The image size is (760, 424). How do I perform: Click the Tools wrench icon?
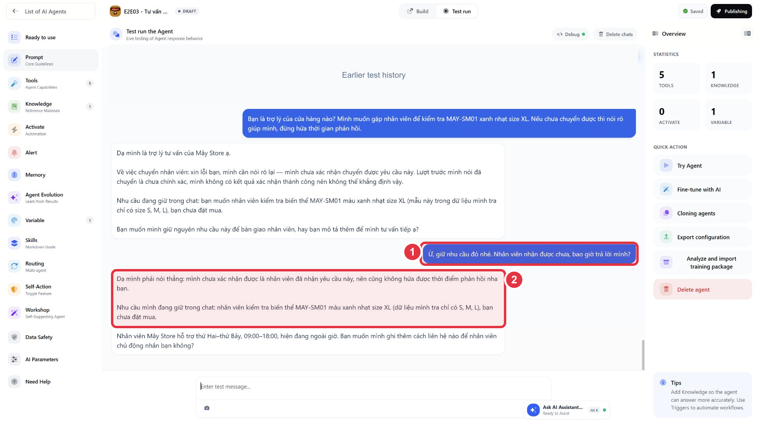point(14,83)
